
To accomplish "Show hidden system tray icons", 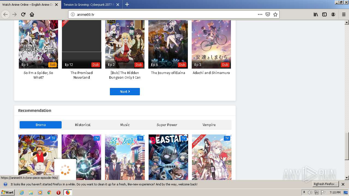I will click(304, 192).
